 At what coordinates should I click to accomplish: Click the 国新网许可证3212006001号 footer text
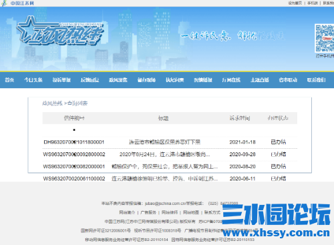[x=106, y=230]
